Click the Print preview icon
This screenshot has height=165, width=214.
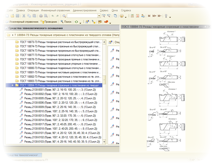[46, 16]
